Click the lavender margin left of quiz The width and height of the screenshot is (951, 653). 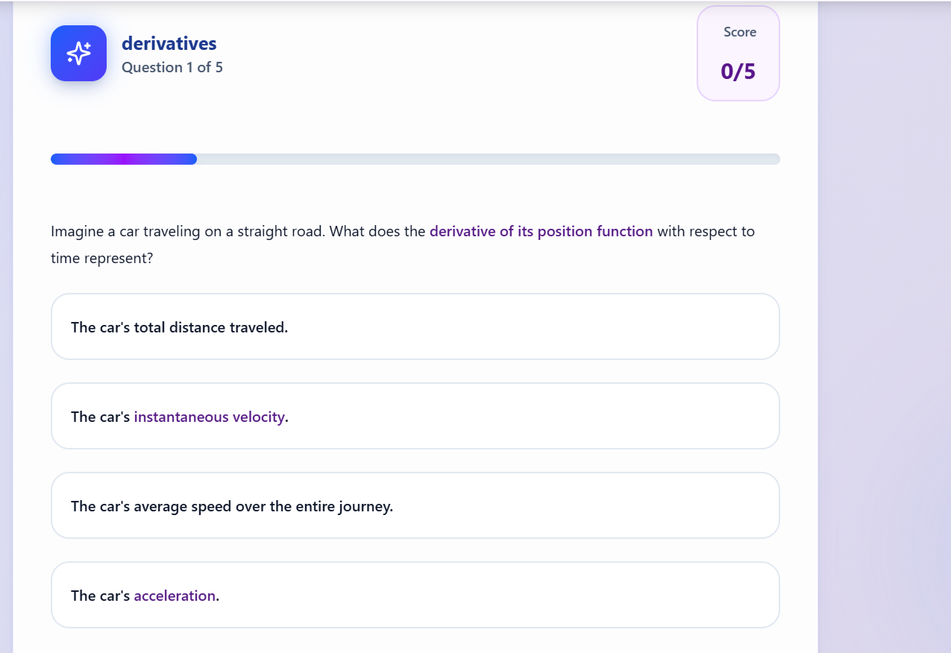(6, 326)
